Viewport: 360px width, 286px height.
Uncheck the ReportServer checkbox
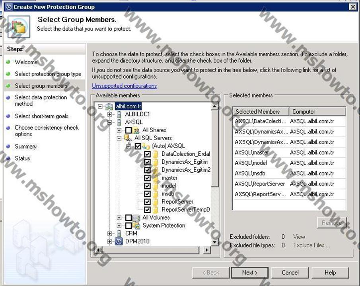click(148, 202)
